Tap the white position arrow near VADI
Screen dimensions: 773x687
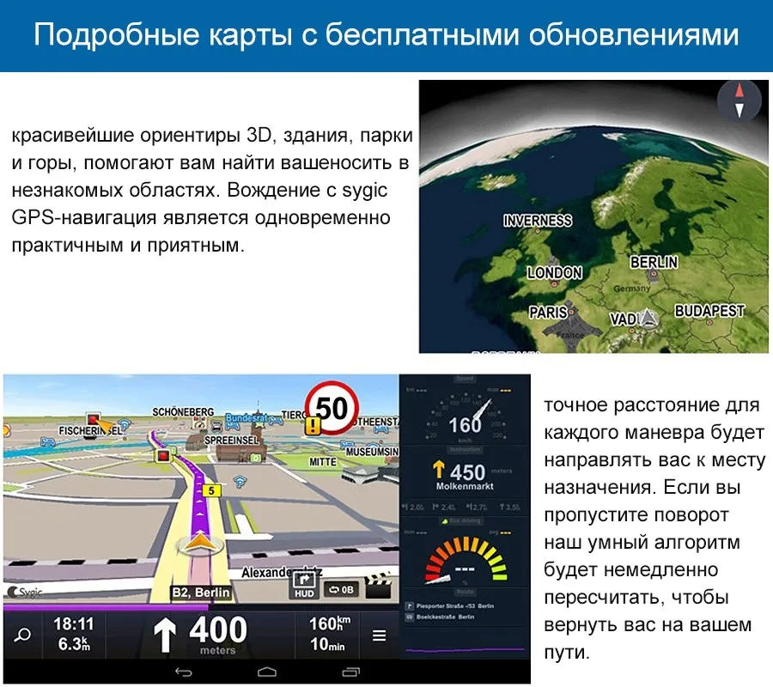pos(648,318)
